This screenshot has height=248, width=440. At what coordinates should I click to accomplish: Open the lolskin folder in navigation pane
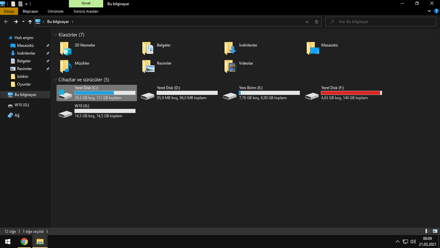(22, 77)
